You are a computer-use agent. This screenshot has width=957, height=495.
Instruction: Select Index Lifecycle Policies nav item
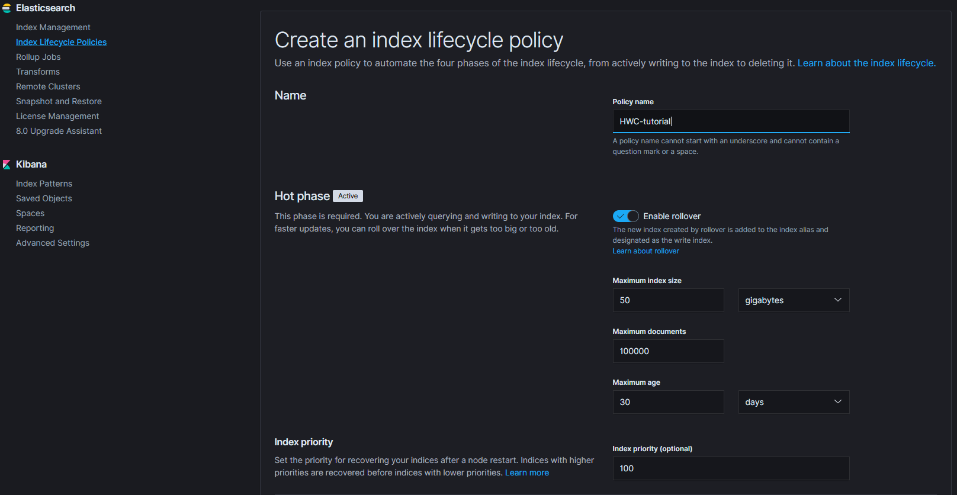click(61, 42)
